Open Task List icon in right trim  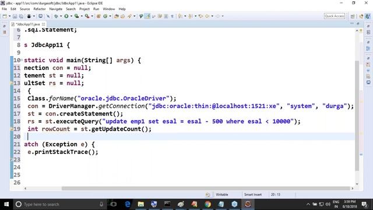(368, 32)
